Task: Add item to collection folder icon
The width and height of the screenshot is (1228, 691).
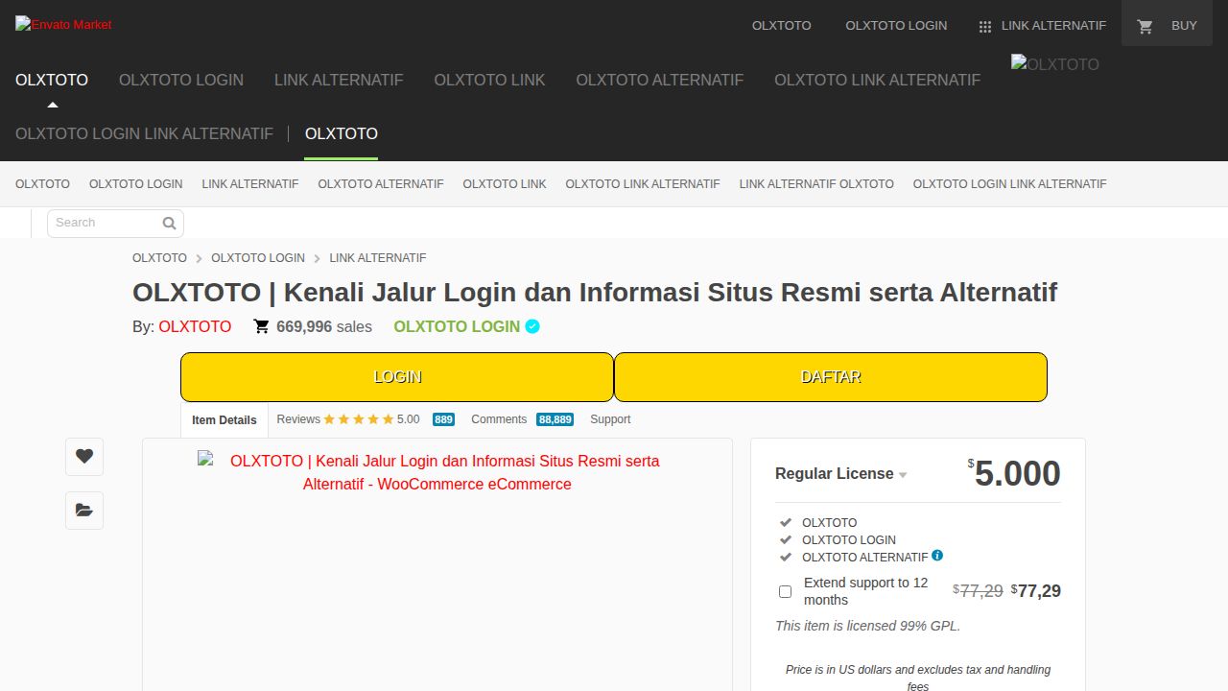Action: coord(84,510)
